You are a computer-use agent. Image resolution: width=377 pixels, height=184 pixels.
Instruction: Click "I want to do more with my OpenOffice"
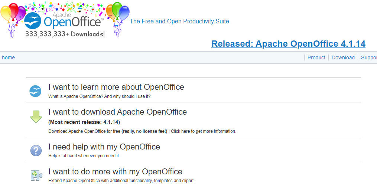tap(115, 172)
